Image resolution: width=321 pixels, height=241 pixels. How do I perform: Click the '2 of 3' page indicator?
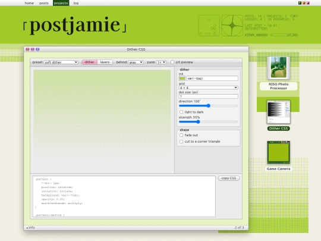click(239, 227)
